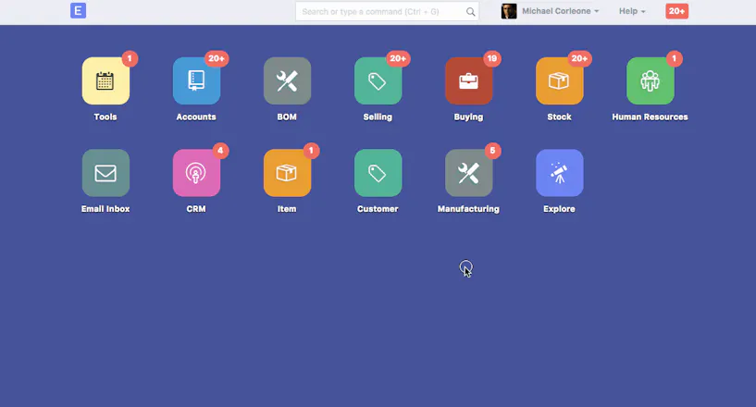Click the CRM label text
Image resolution: width=756 pixels, height=407 pixels.
tap(196, 209)
